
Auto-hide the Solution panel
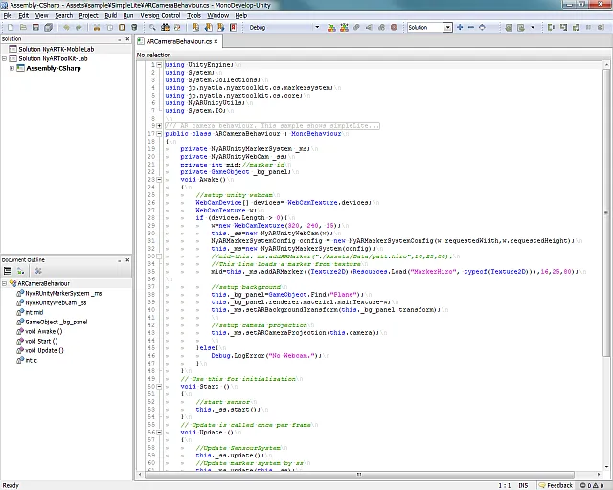(x=119, y=39)
